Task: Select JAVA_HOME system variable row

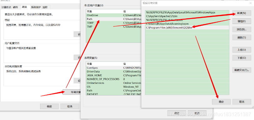Action: pyautogui.click(x=114, y=75)
